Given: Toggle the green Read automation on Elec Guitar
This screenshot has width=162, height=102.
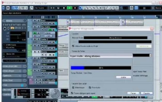Looking at the screenshot, I should 50,30.
